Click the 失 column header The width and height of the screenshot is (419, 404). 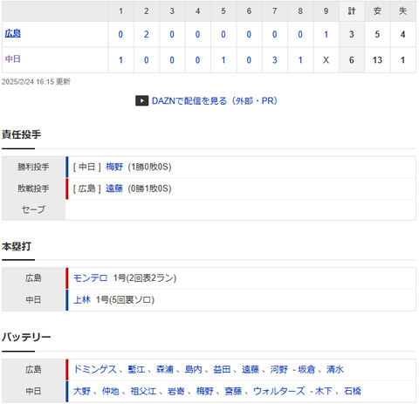click(x=402, y=11)
